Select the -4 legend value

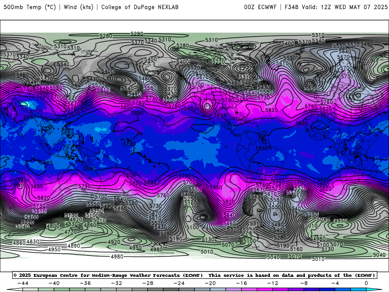click(335, 283)
